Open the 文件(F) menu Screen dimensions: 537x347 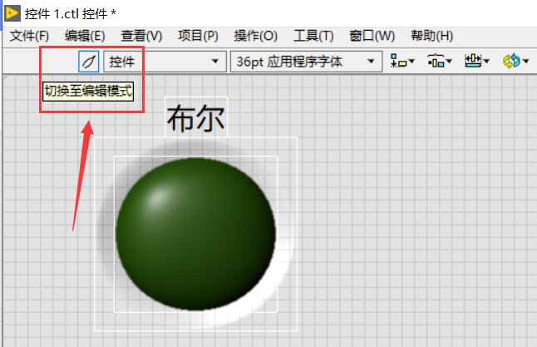coord(29,36)
